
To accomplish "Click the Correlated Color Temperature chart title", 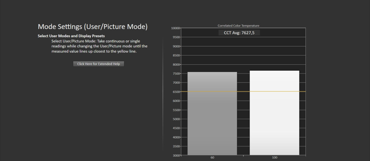I will coord(238,26).
